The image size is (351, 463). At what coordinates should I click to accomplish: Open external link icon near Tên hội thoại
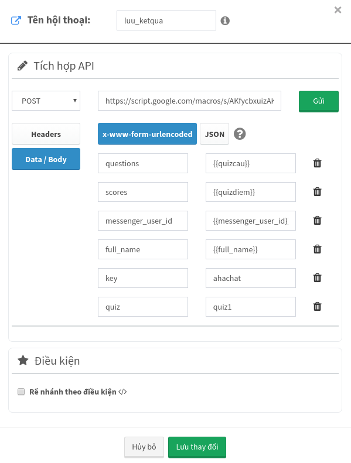[16, 20]
